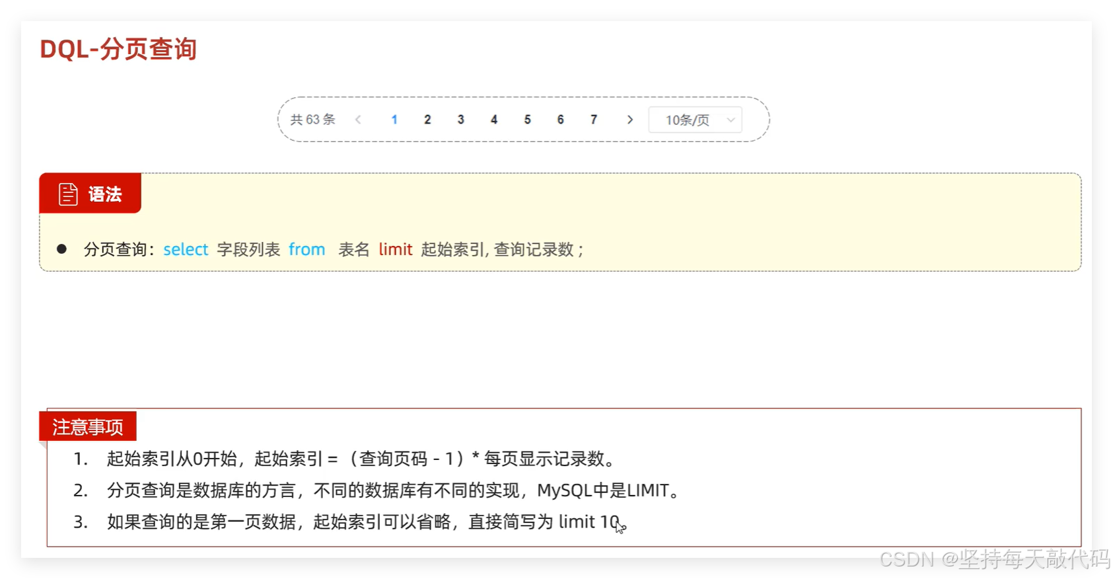Go to pagination page 3

click(x=460, y=120)
